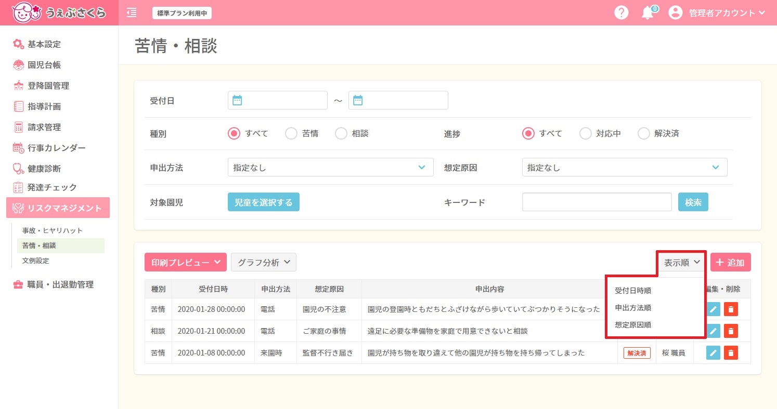Click the cell 桜 職員
The image size is (777, 409).
pos(674,353)
